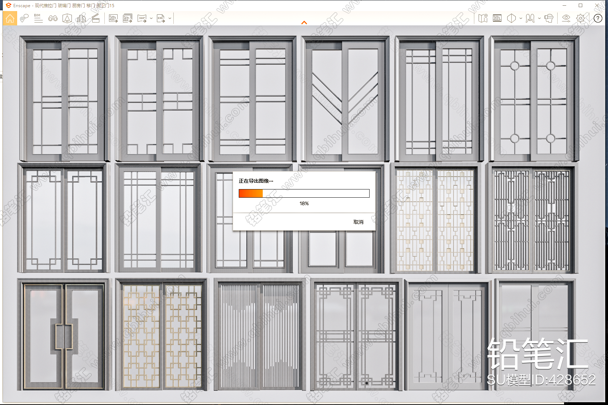Open the mini map icon
Viewport: 608px width, 405px height.
[x=483, y=18]
